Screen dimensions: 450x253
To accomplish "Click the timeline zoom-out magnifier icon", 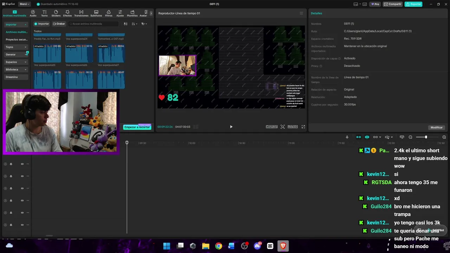I will (x=410, y=137).
